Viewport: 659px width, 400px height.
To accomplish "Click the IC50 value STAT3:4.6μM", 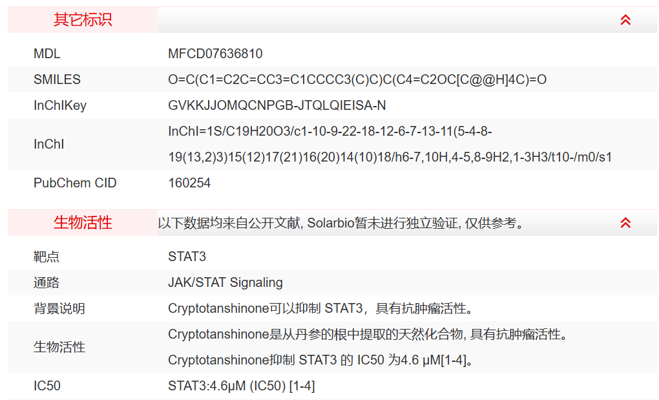I will point(242,386).
